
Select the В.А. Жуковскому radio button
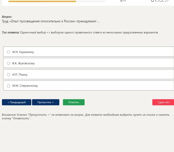pyautogui.click(x=8, y=63)
